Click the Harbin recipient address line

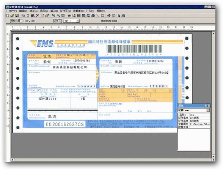point(141,73)
